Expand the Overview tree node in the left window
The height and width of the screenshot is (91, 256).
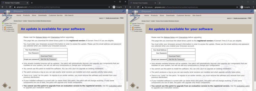click(3, 25)
